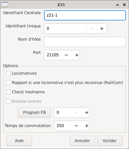The image size is (129, 149).
Task: Open the window menu icon in title bar
Action: point(5,5)
